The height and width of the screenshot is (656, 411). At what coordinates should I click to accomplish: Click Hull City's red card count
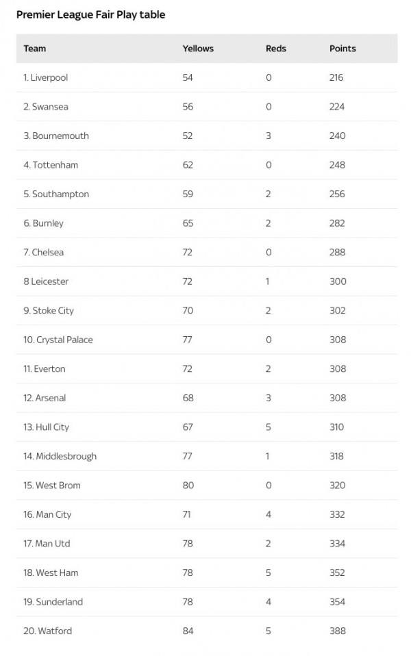point(269,427)
